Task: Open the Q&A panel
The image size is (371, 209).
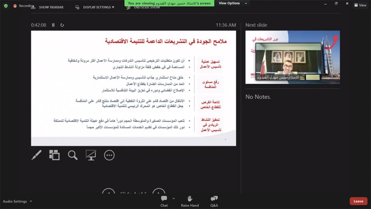Action: click(x=214, y=202)
